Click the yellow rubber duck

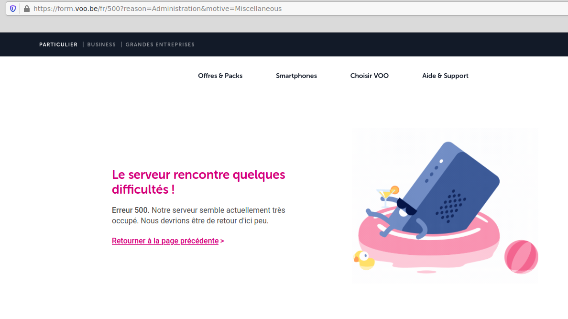(x=364, y=260)
